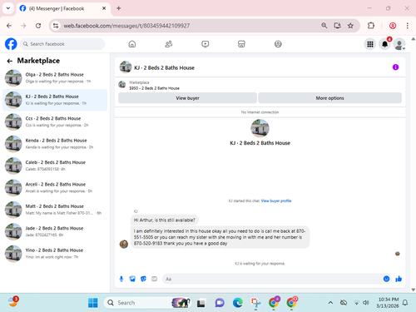Open Chrome three-dot menu
The height and width of the screenshot is (312, 416).
point(407,26)
